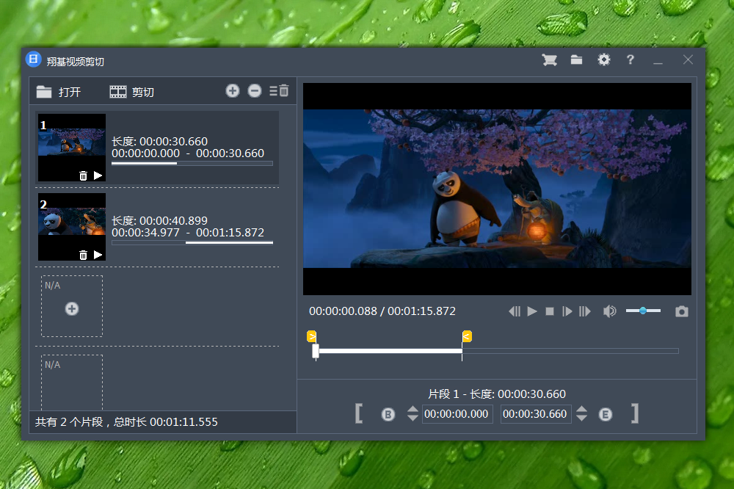Click 剪切 to cut the video

[132, 92]
